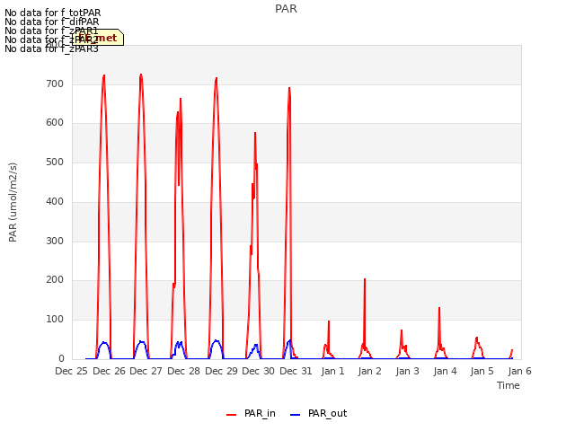Click the yellow EE_met annotation box

coord(98,38)
